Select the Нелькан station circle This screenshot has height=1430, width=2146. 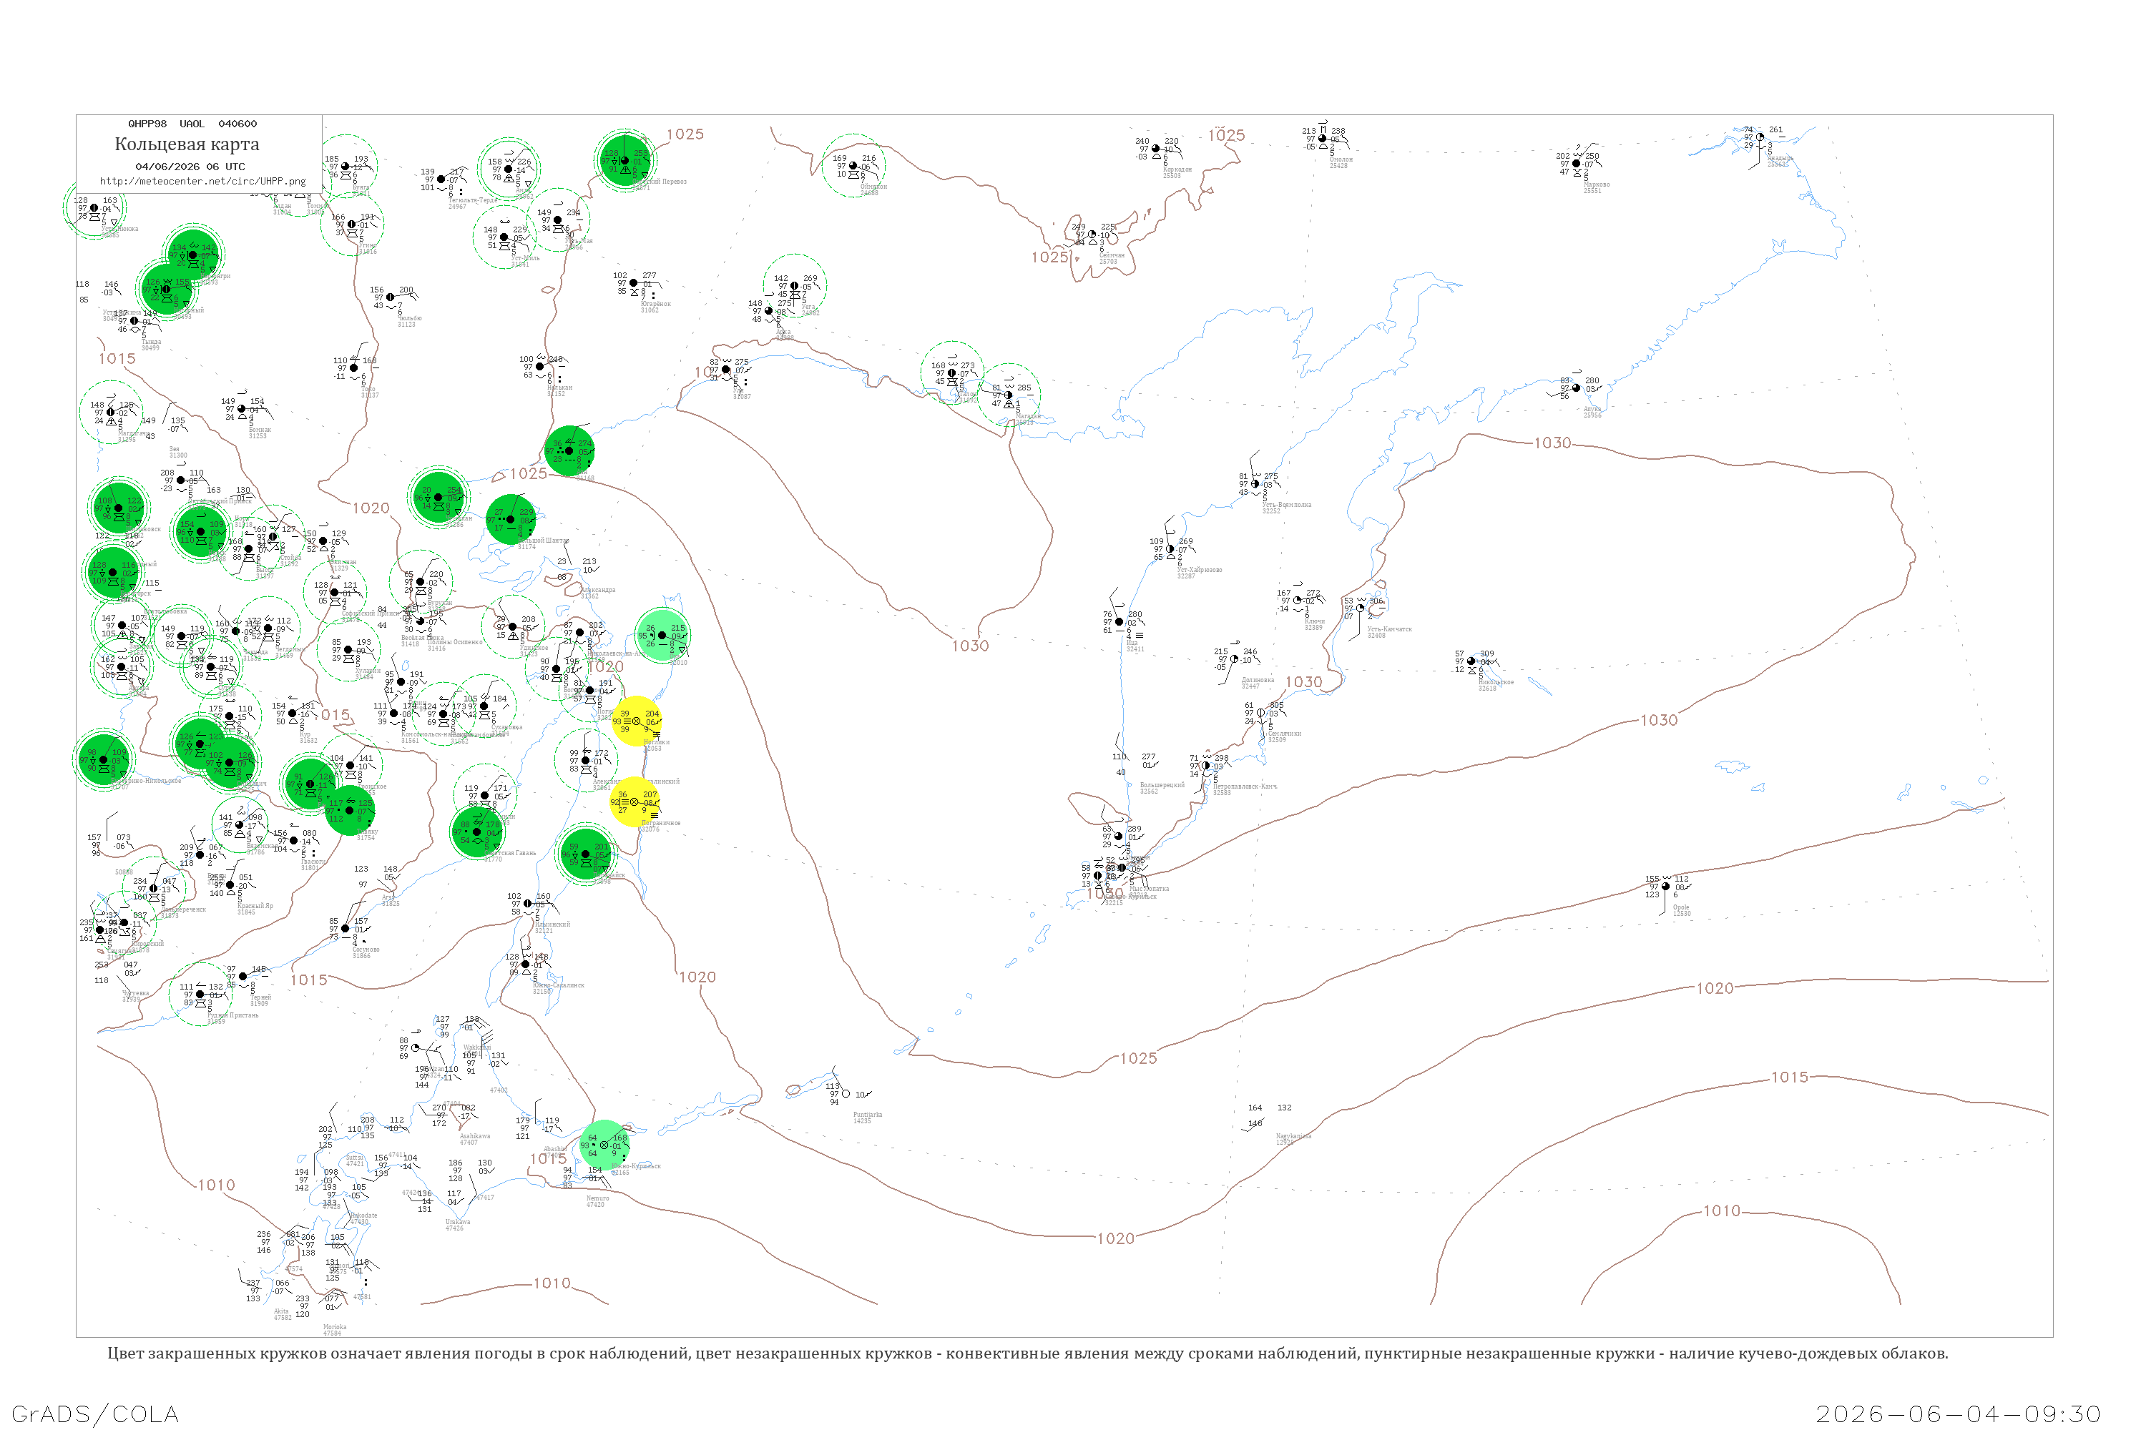(540, 367)
